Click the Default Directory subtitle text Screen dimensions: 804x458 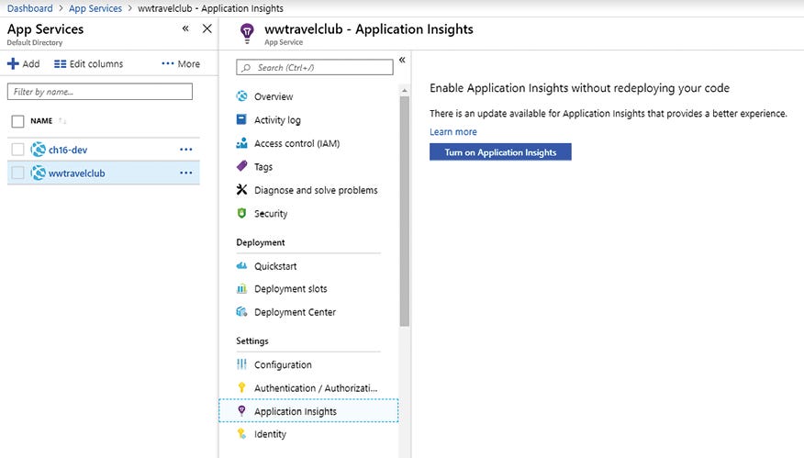click(x=35, y=42)
